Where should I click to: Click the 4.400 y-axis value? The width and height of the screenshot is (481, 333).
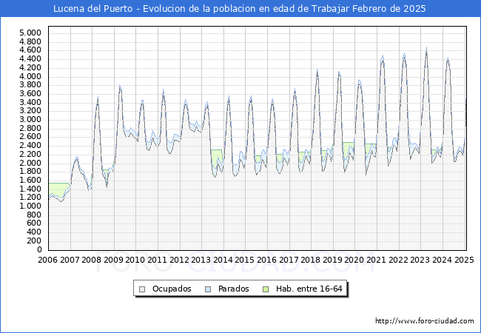click(30, 59)
